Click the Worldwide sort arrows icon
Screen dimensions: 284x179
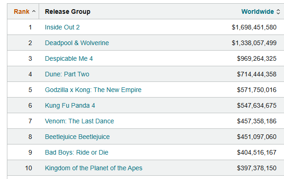tap(278, 12)
